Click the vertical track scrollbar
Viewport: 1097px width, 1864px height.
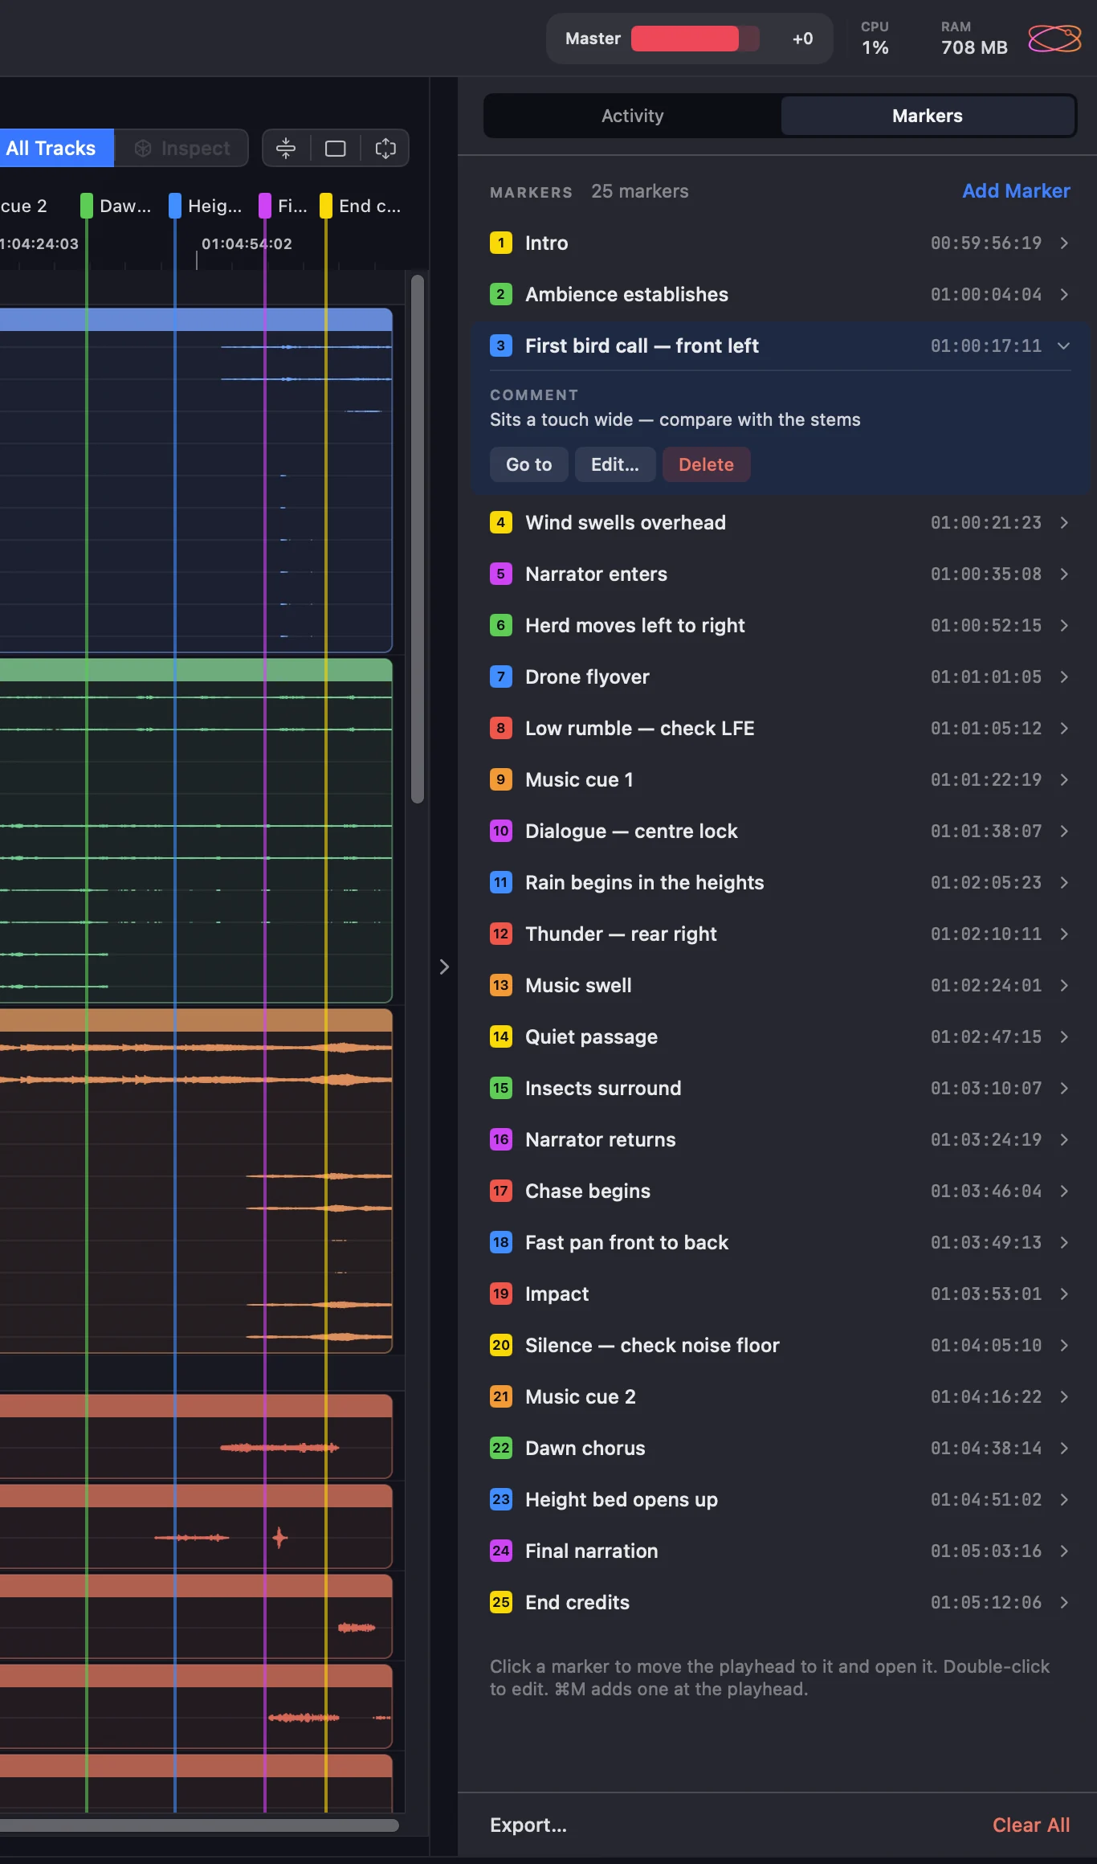418,538
